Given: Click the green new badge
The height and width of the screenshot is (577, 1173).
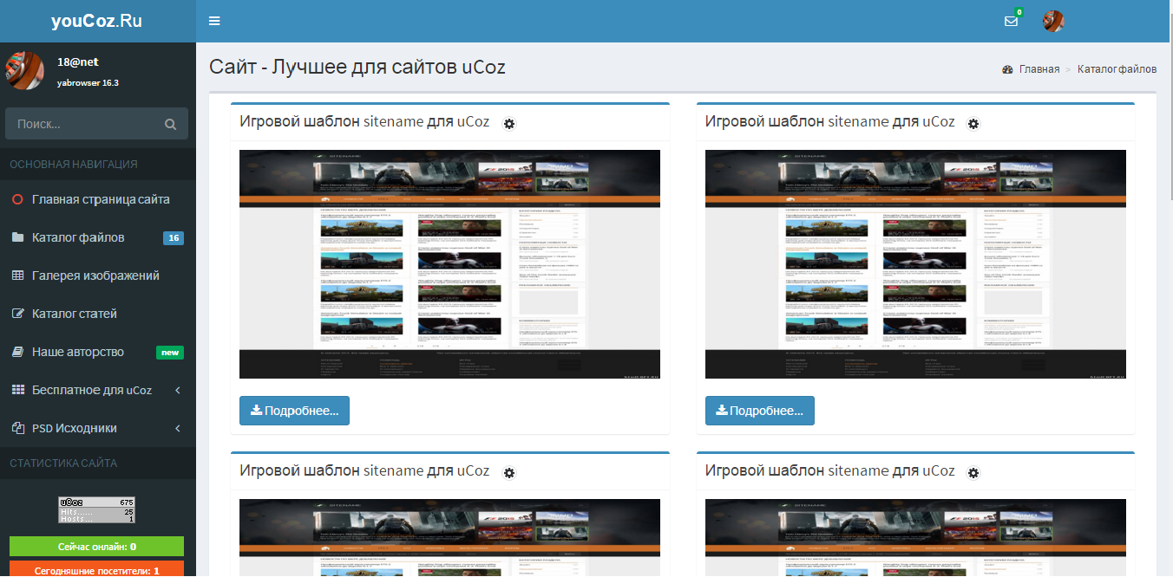Looking at the screenshot, I should click(169, 353).
